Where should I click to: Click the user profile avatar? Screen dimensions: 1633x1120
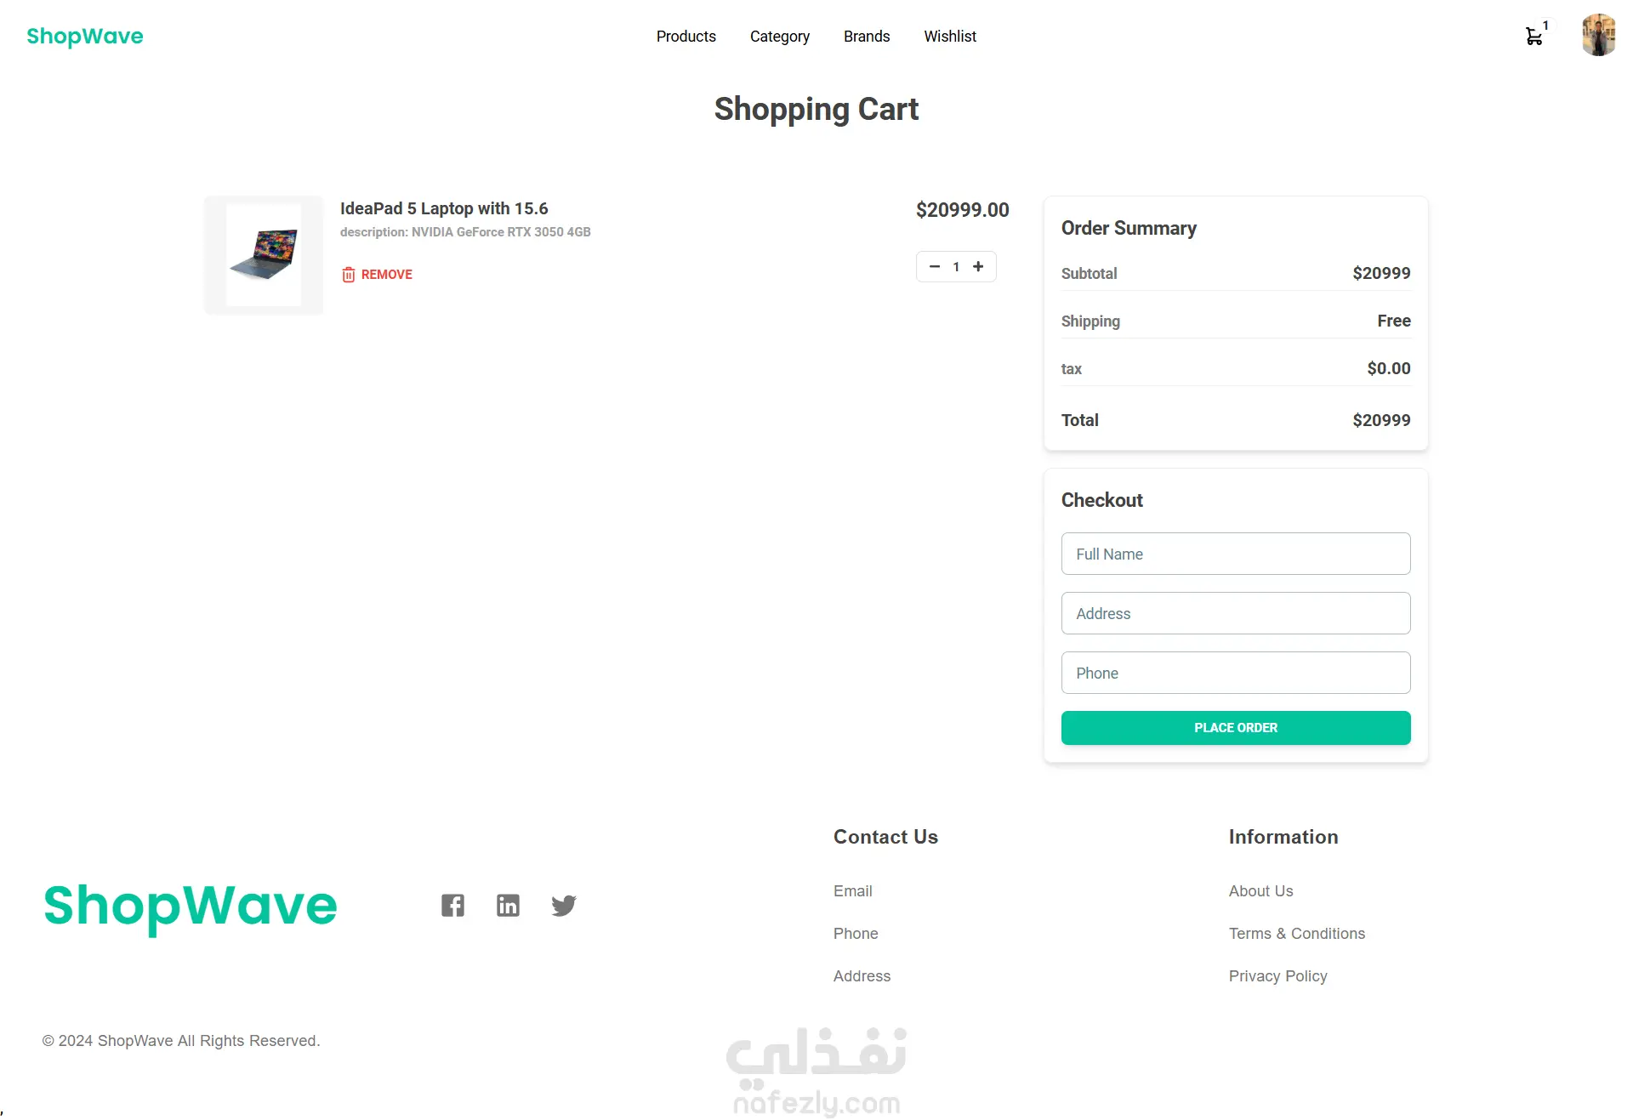[1598, 36]
